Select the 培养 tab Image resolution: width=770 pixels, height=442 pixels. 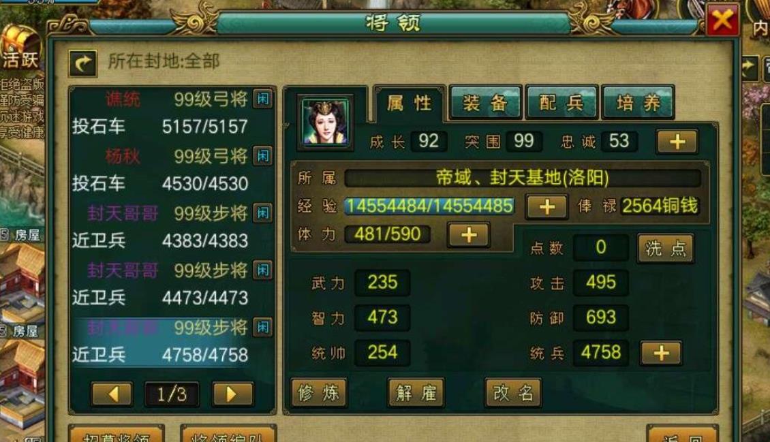tap(637, 103)
